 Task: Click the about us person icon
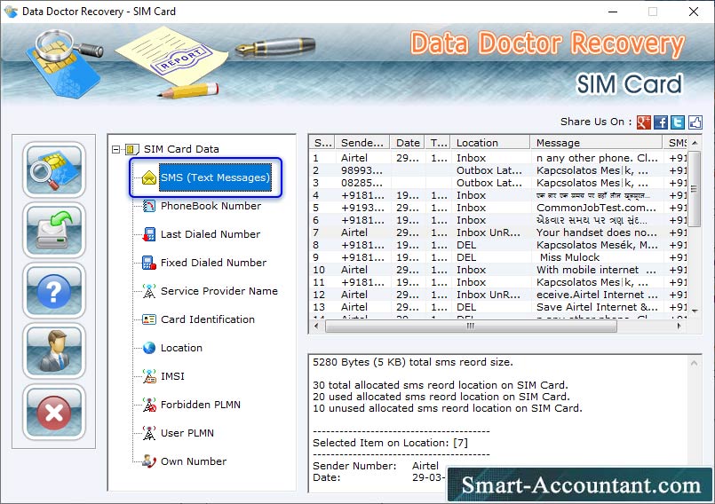[54, 351]
